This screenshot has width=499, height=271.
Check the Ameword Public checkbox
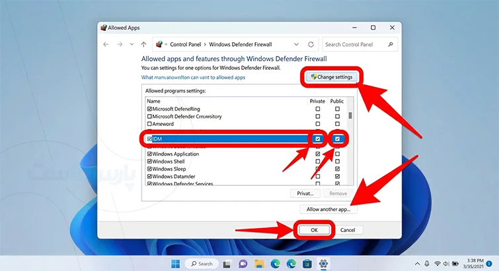(x=337, y=124)
